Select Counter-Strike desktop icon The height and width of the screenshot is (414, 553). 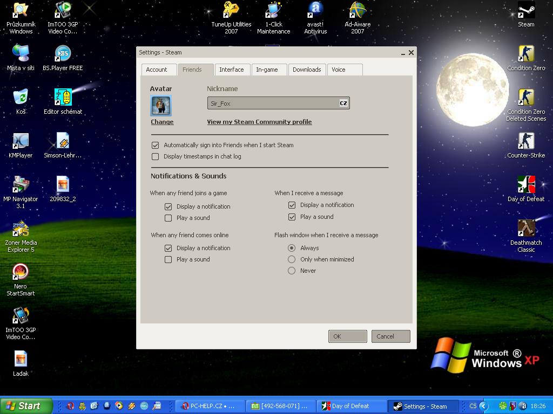pos(526,146)
